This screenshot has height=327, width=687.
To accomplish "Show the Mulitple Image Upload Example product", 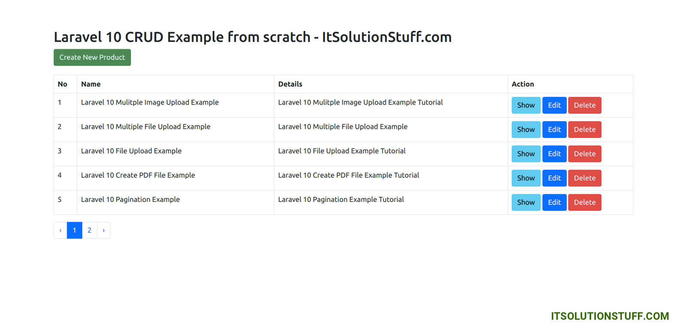I will click(x=526, y=105).
